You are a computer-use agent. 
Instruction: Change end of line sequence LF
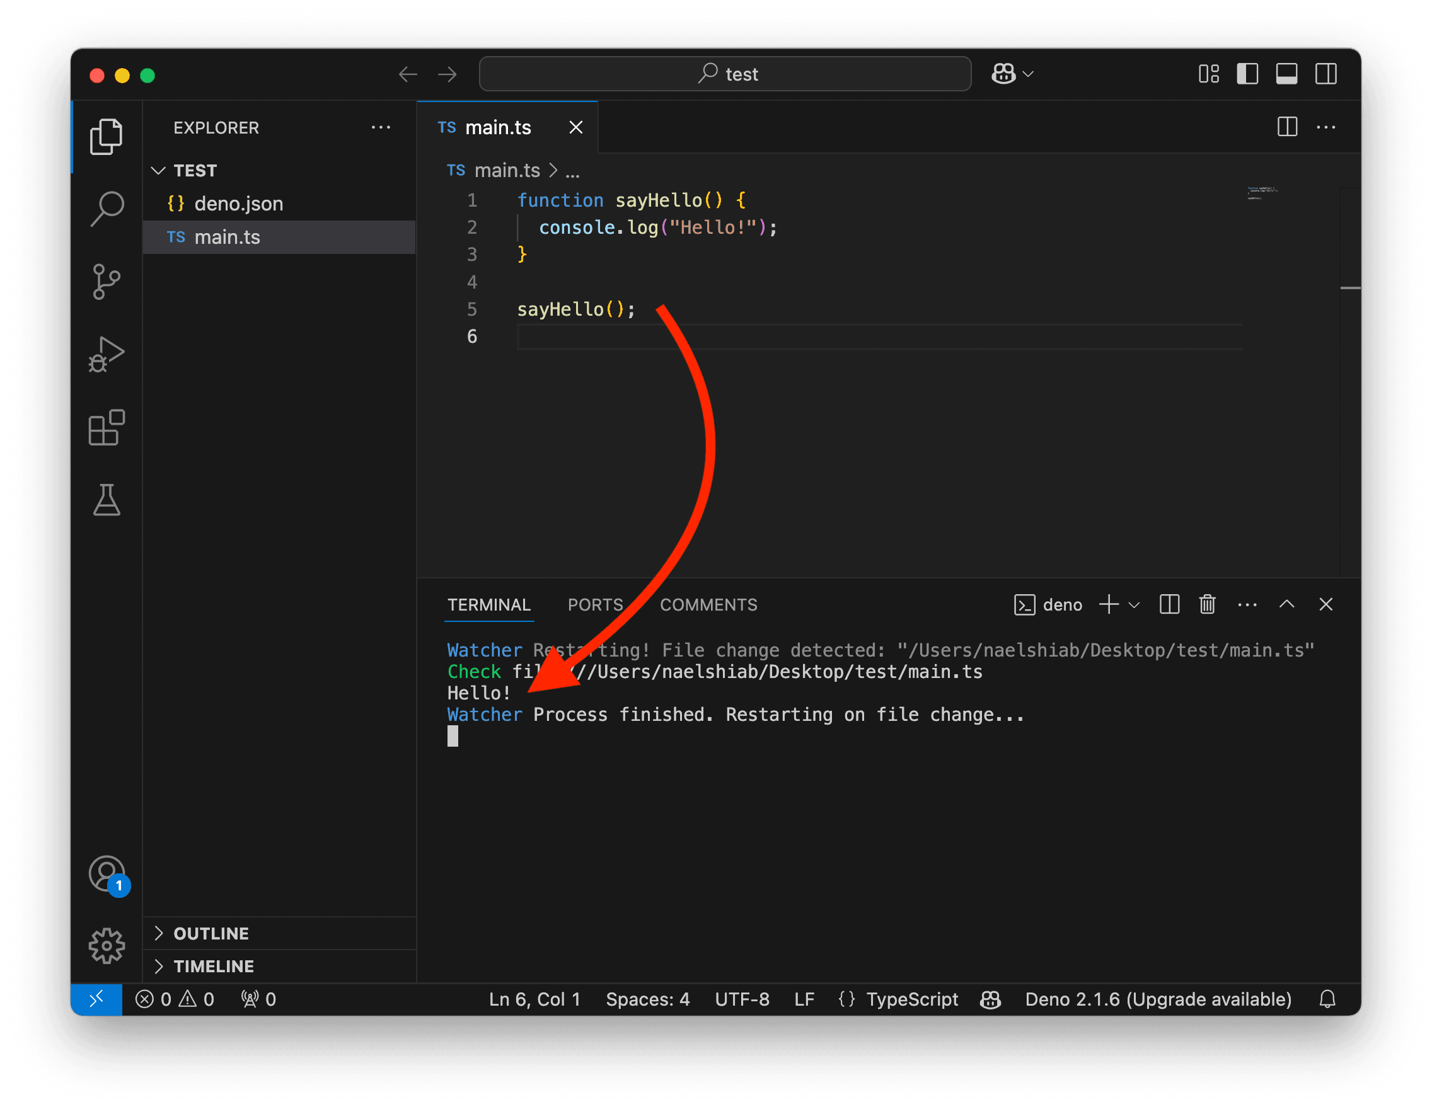(804, 999)
